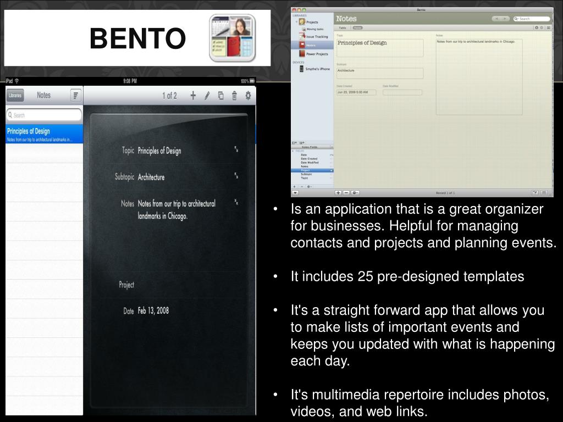Image resolution: width=563 pixels, height=422 pixels.
Task: Go to previous record with left arrow
Action: click(496, 19)
